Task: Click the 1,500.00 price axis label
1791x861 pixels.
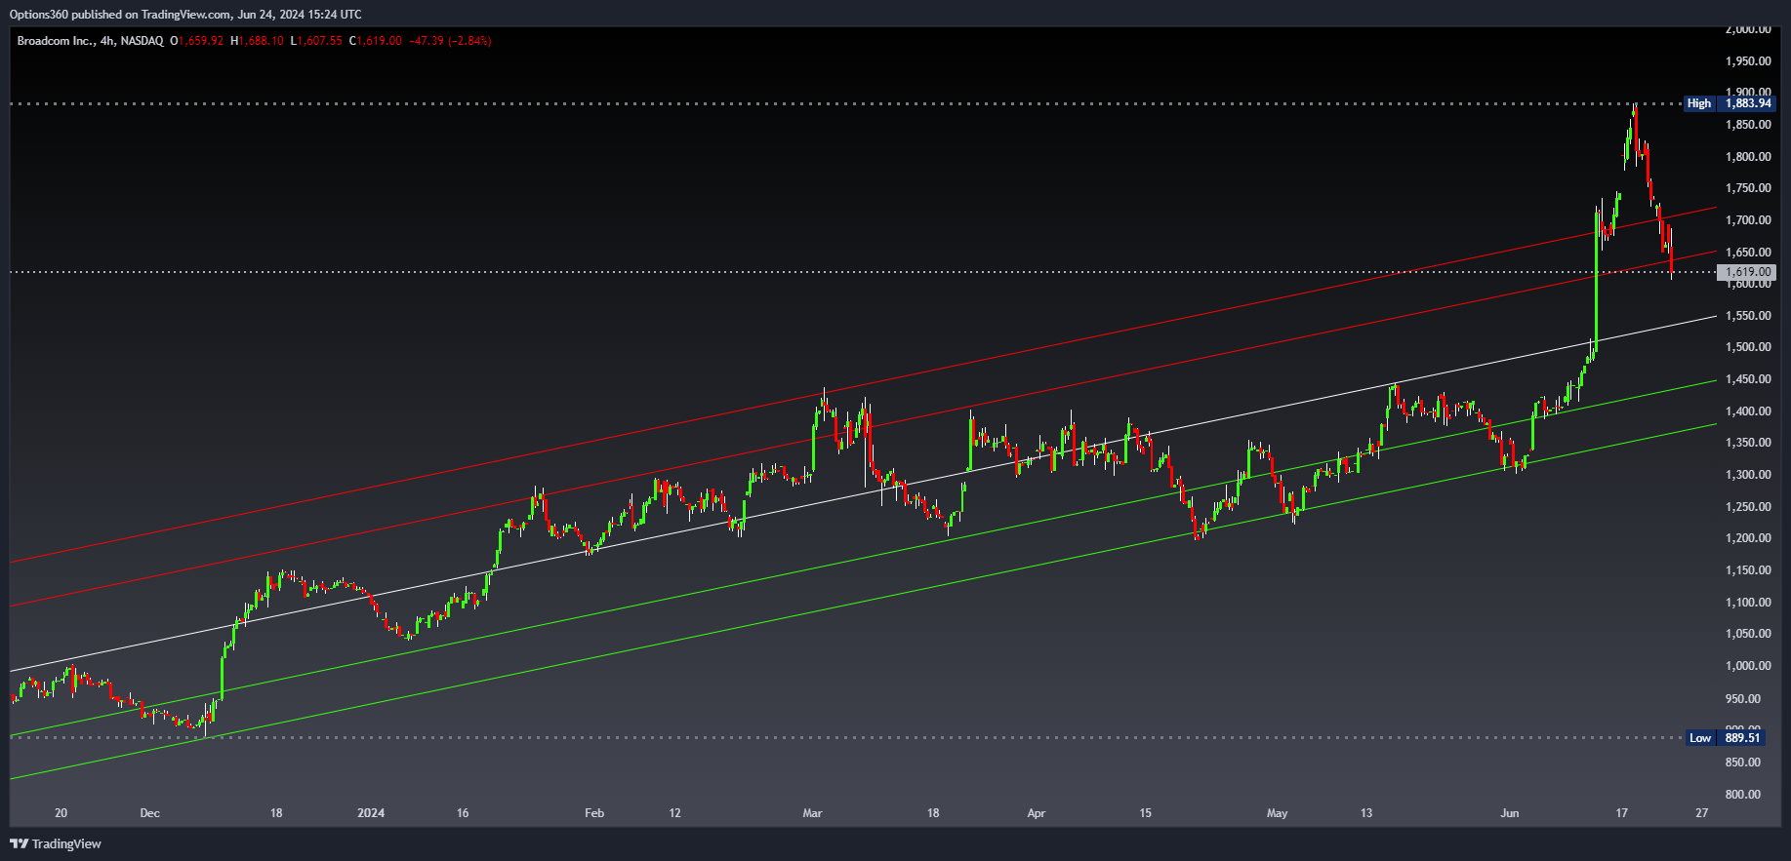Action: click(1748, 347)
